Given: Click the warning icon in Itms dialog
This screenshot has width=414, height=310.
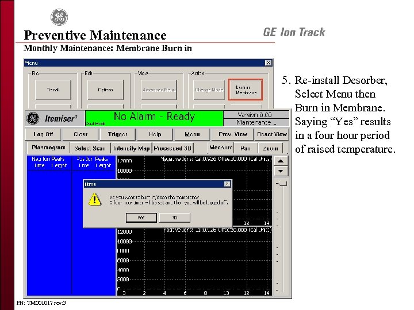Looking at the screenshot, I should click(x=94, y=199).
